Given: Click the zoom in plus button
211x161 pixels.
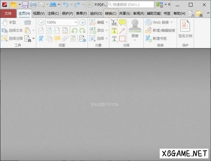Looking at the screenshot, I should point(82,22).
